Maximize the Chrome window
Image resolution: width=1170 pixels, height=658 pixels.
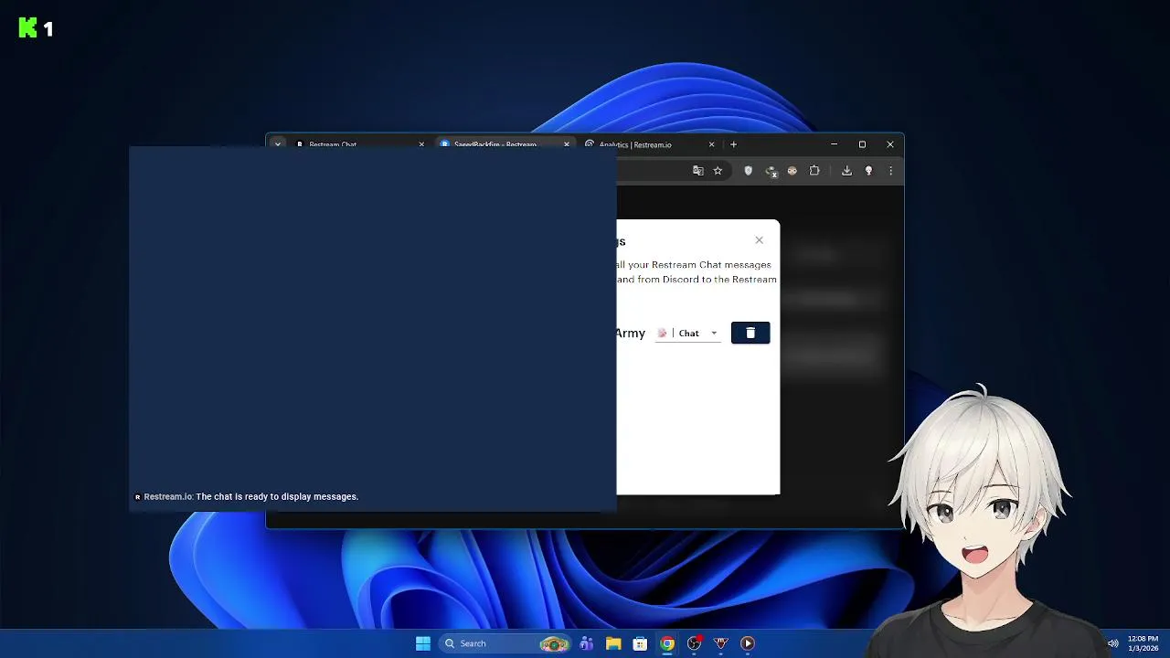[862, 144]
